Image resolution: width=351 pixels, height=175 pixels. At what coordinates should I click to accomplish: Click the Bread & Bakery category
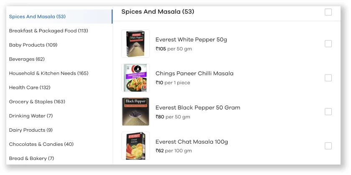[31, 158]
